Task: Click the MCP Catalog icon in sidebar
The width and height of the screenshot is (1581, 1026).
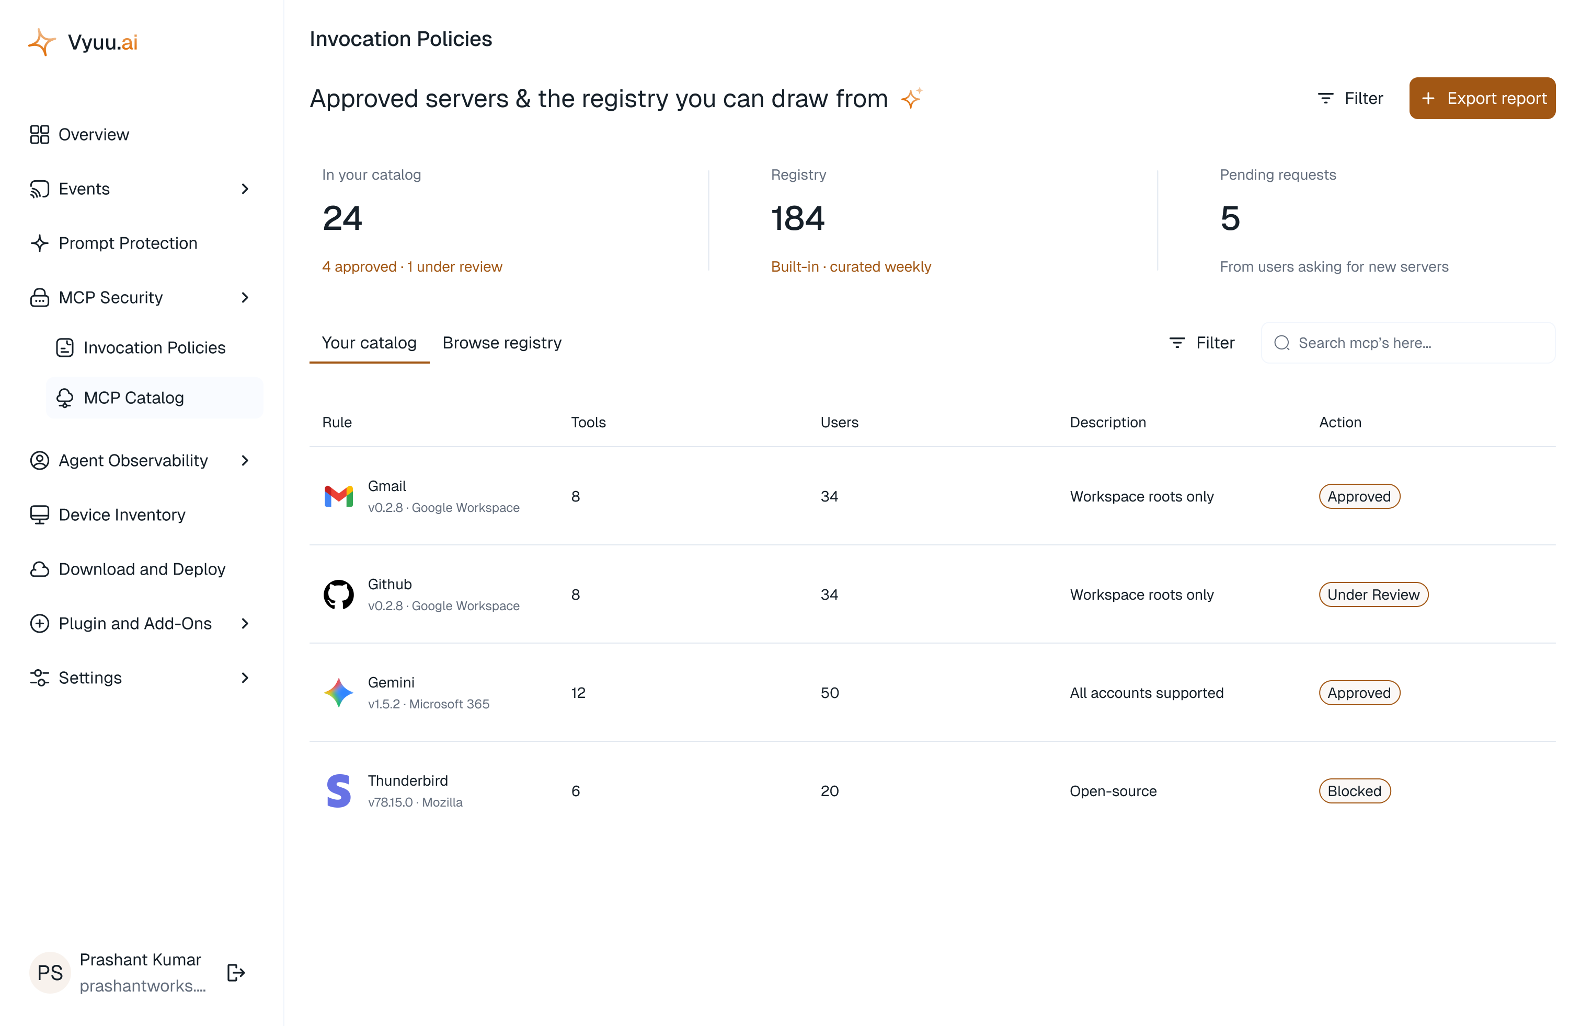Action: 64,398
